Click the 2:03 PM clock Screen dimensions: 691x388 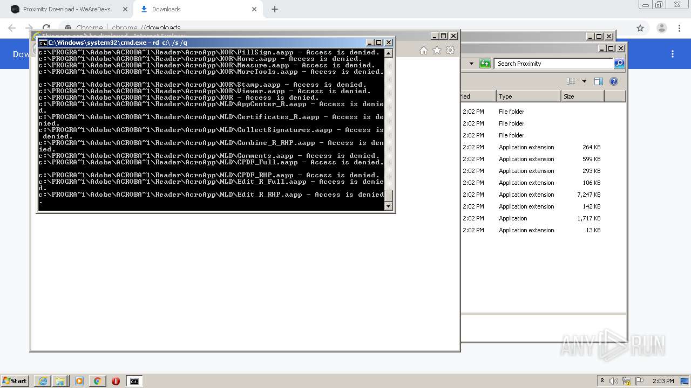(x=663, y=381)
